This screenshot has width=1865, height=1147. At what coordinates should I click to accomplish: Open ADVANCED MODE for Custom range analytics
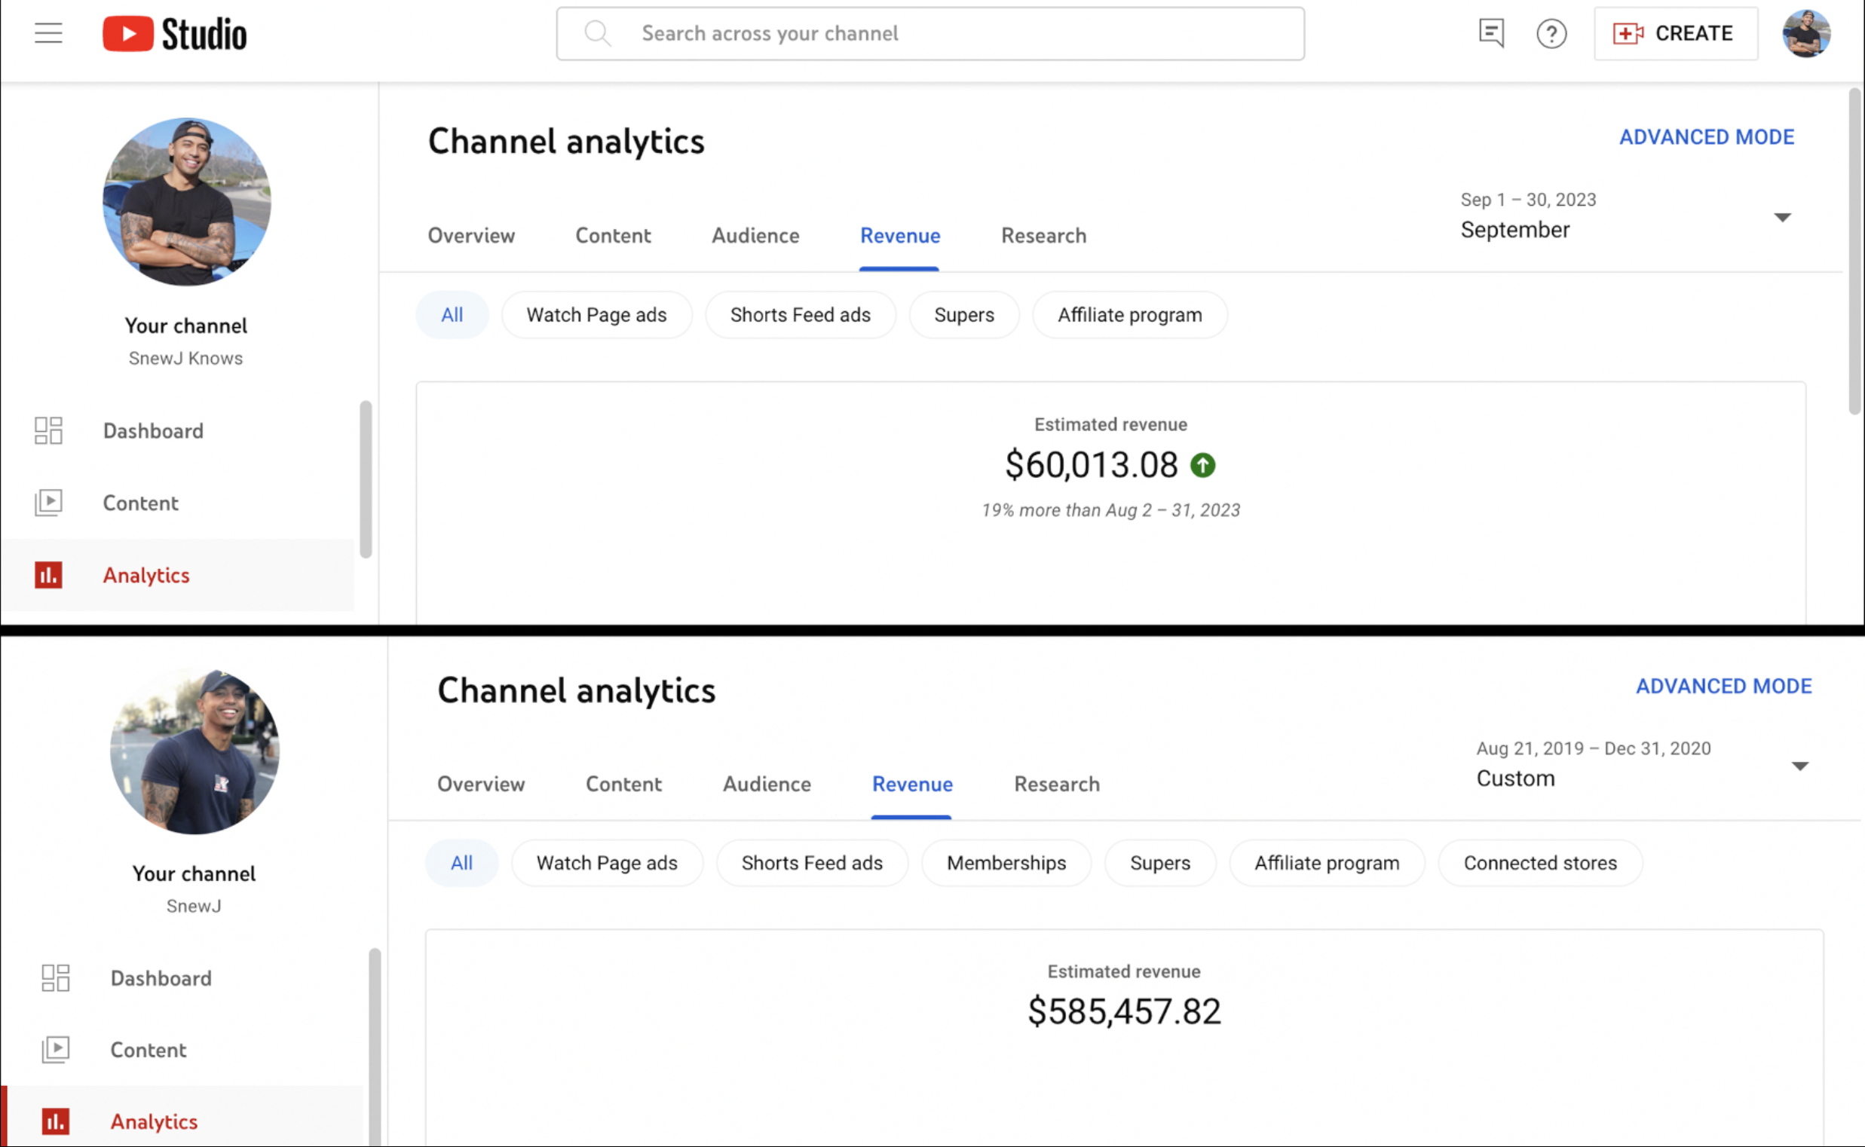tap(1724, 687)
